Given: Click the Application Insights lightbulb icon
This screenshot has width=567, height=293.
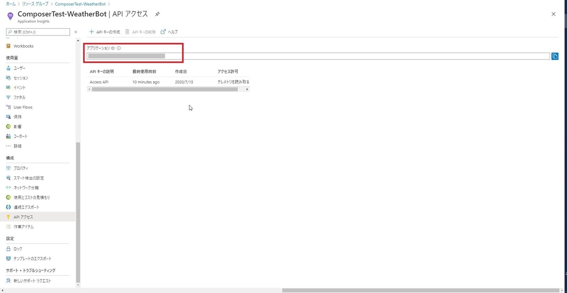Looking at the screenshot, I should [10, 16].
